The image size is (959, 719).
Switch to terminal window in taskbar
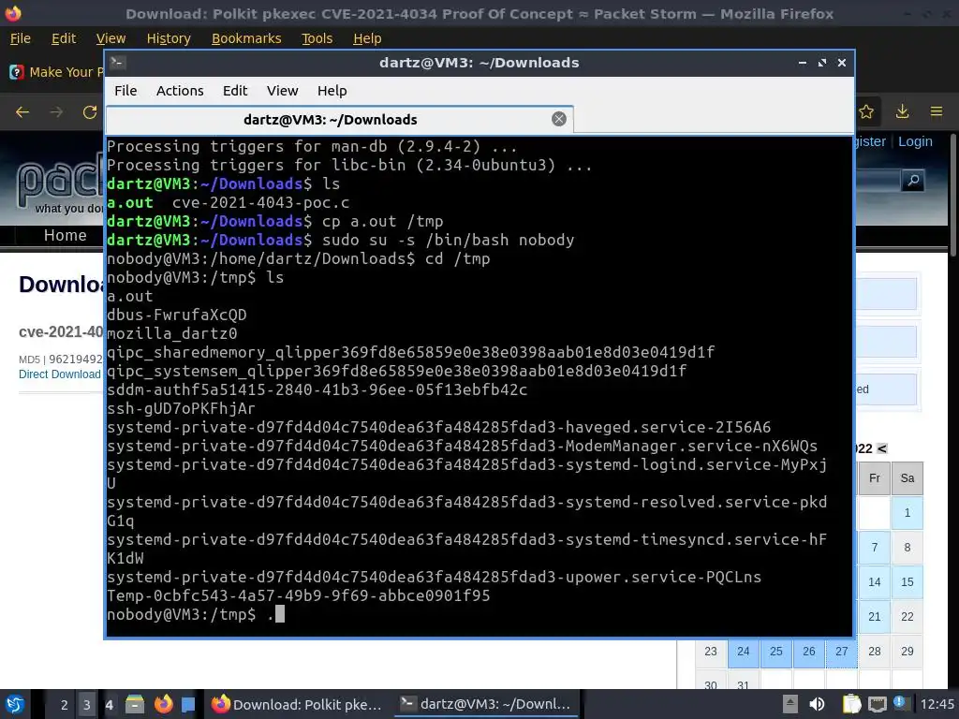pyautogui.click(x=486, y=704)
